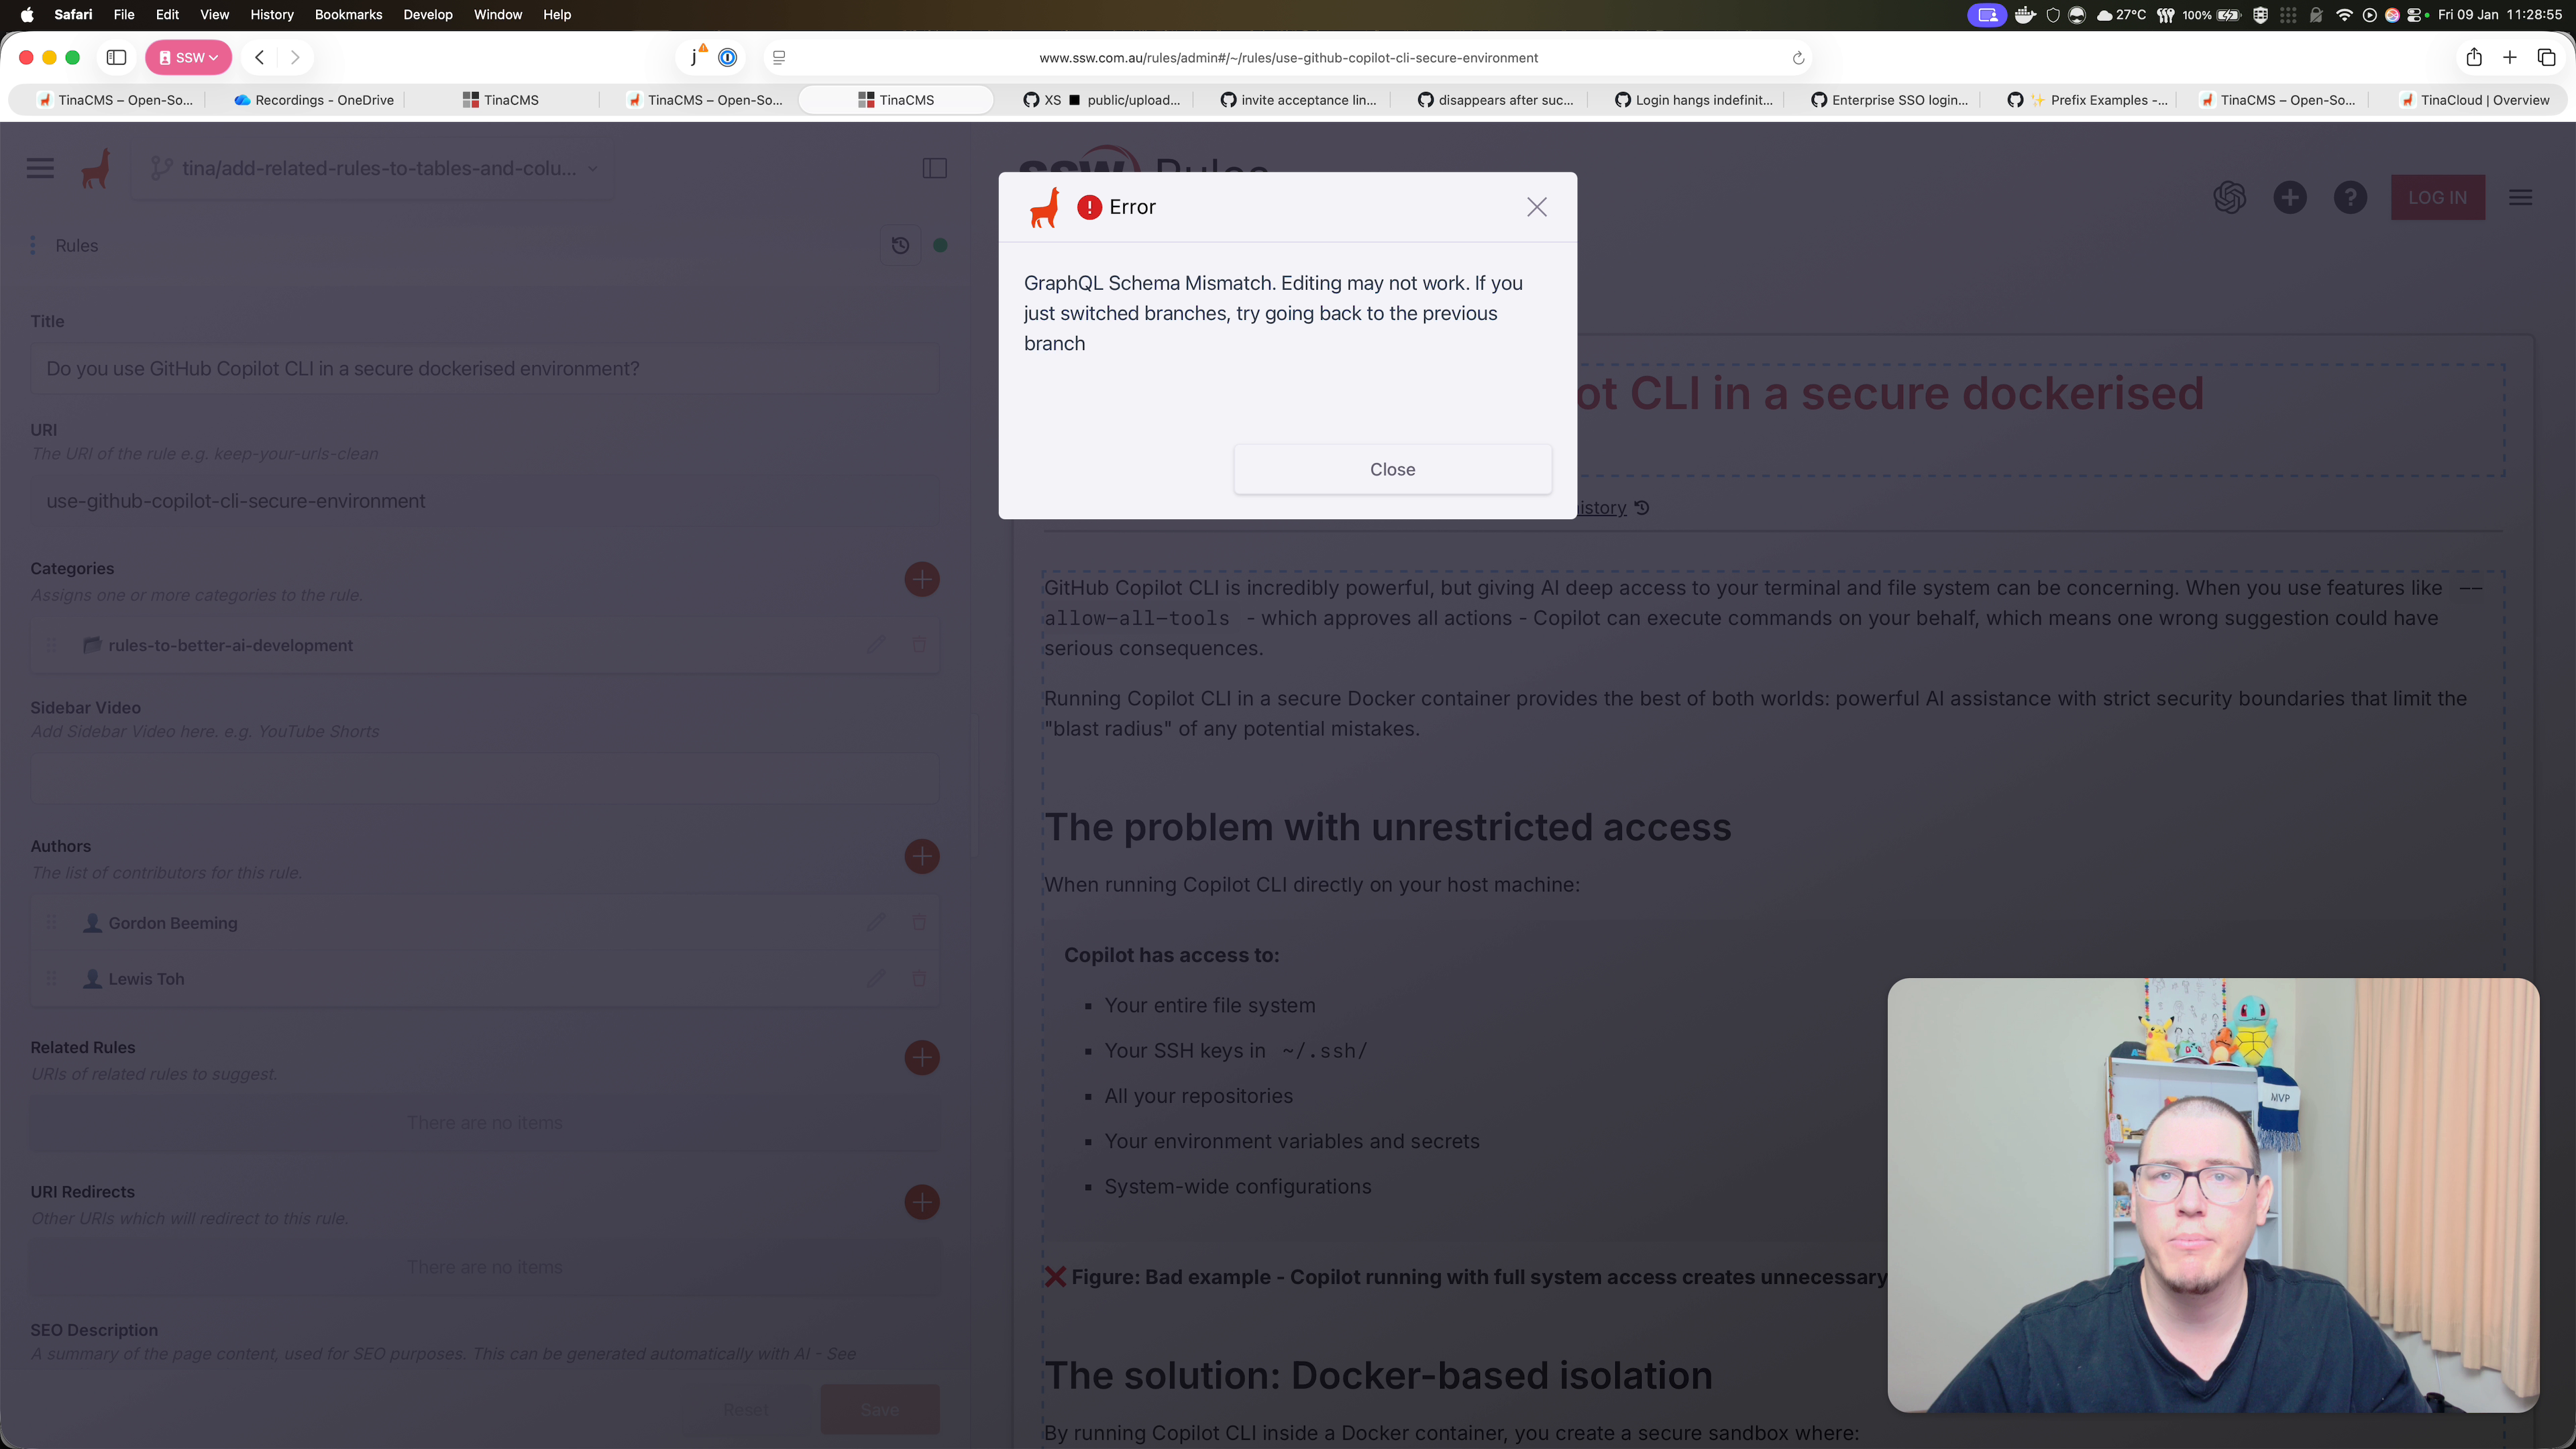Screen dimensions: 2576x1449
Task: Open the site hamburger menu beside LOG IN
Action: click(x=2520, y=197)
